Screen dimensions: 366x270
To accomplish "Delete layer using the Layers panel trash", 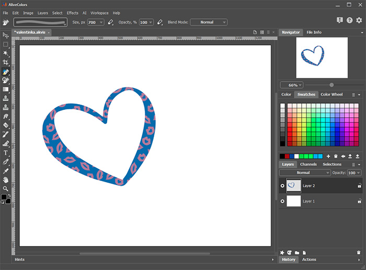I will pyautogui.click(x=359, y=253).
